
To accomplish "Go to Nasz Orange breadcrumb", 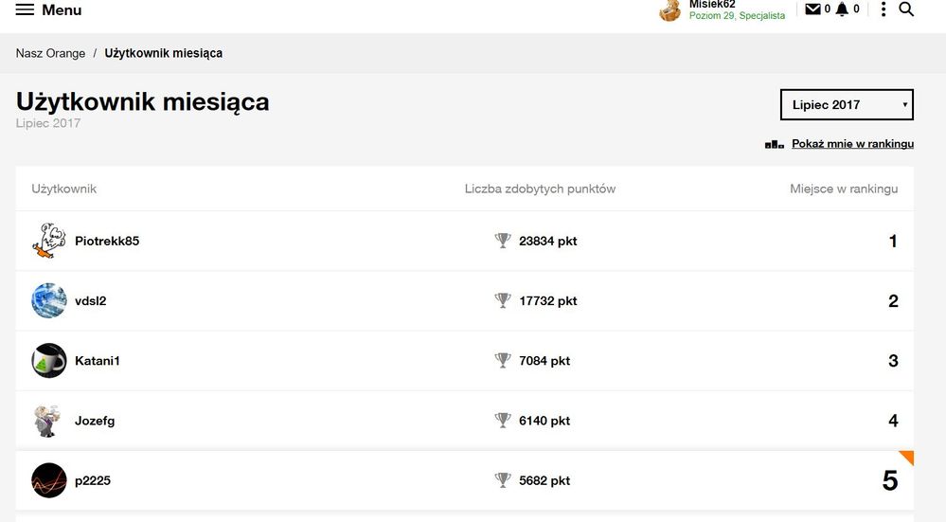I will click(x=50, y=53).
